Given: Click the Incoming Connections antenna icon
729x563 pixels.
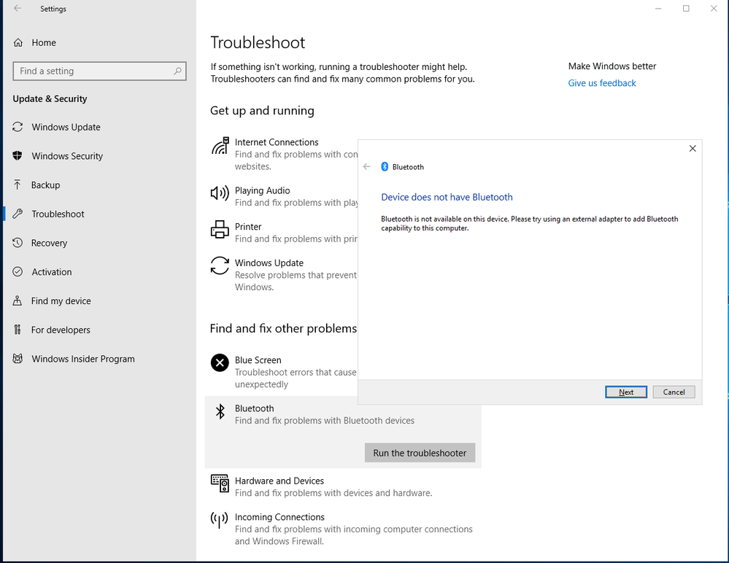Looking at the screenshot, I should (220, 520).
